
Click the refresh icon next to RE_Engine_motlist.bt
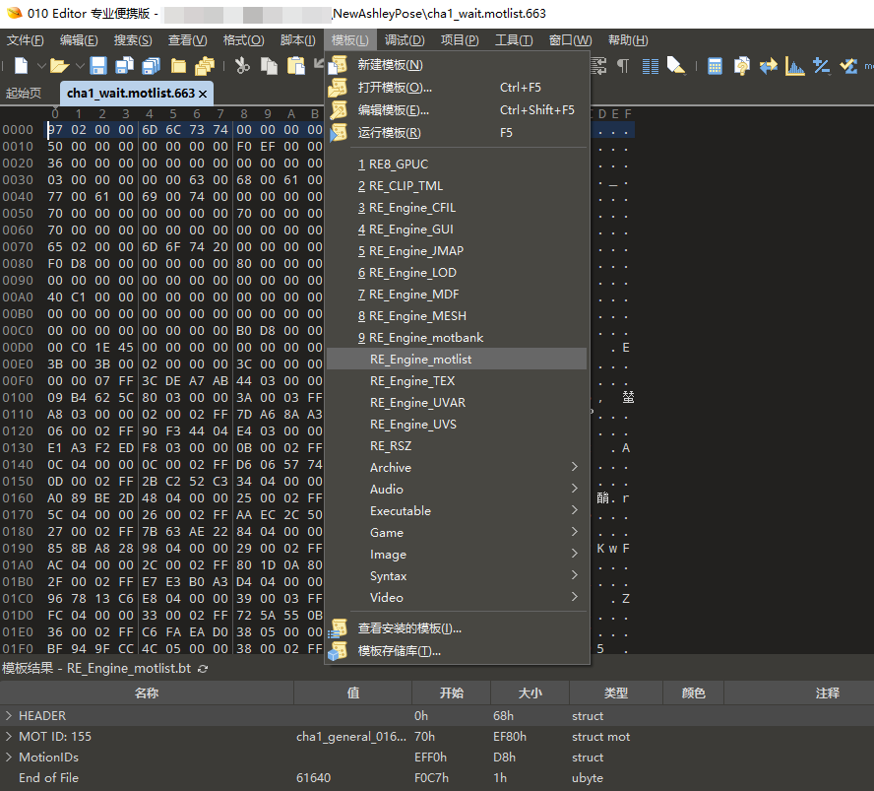tap(203, 669)
